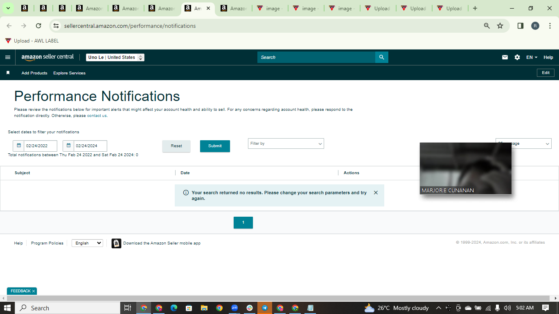Viewport: 559px width, 314px height.
Task: Open the Chrome tab search dropdown
Action: (x=8, y=8)
